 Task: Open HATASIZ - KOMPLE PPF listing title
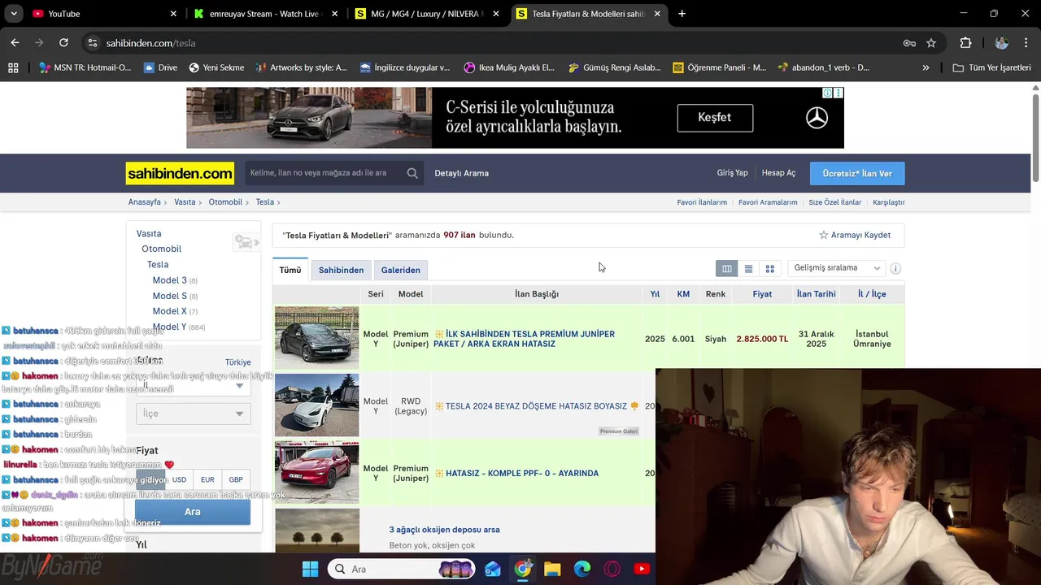(522, 474)
